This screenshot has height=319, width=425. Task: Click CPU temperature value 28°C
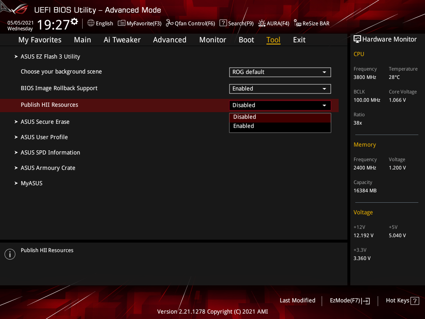pyautogui.click(x=394, y=77)
